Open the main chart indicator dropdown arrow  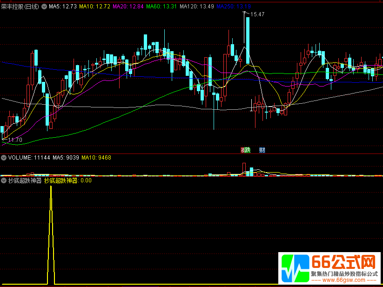pos(44,7)
